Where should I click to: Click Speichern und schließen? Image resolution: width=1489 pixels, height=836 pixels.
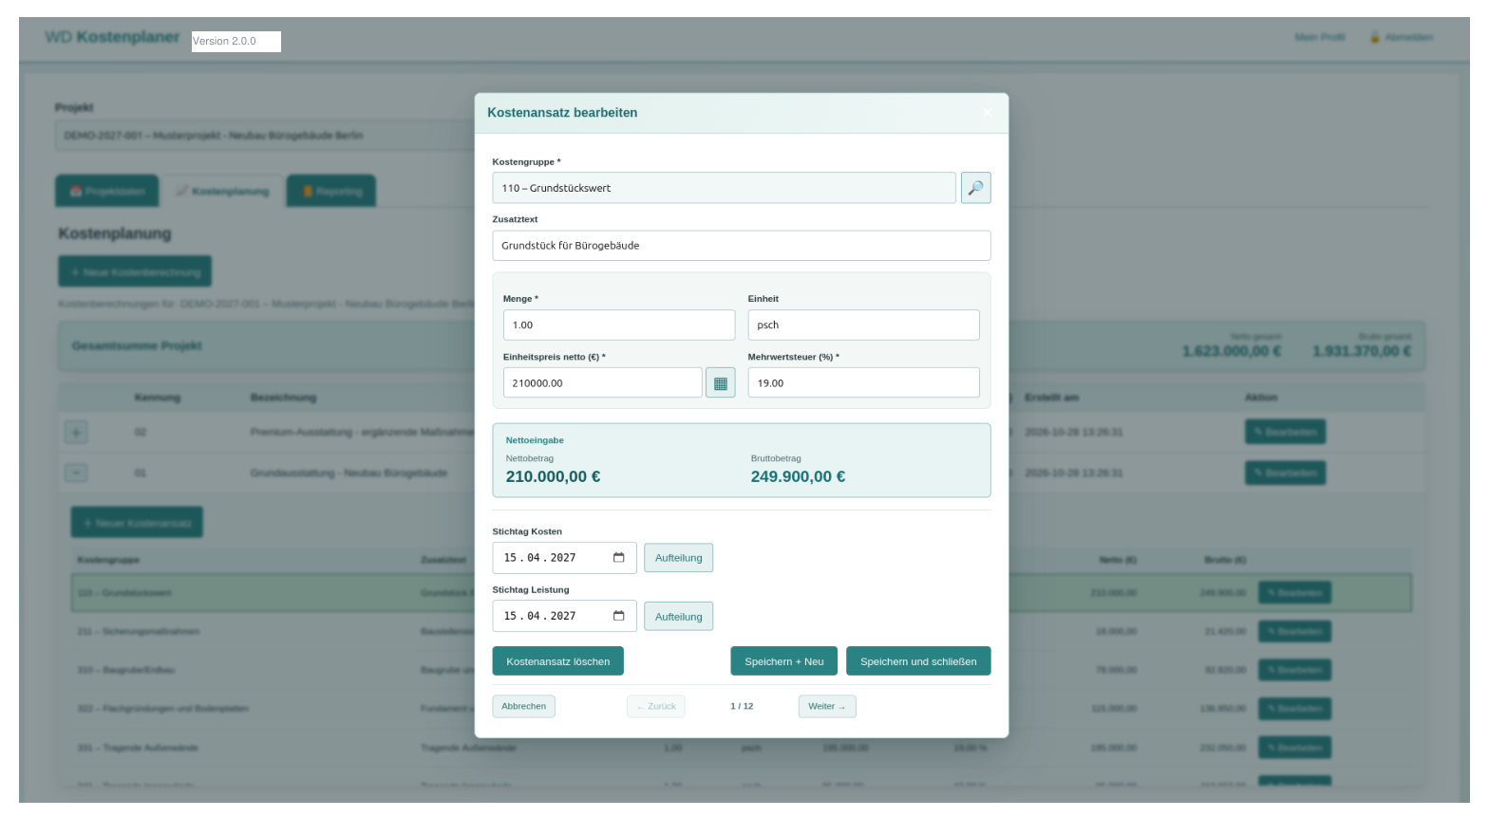[x=918, y=661]
